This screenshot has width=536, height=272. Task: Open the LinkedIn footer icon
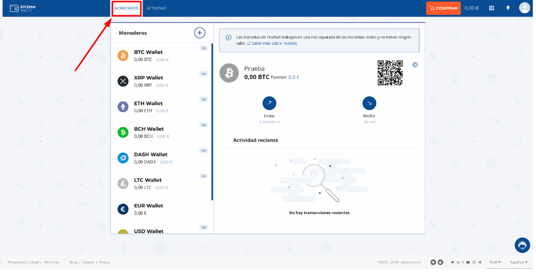pos(458,262)
